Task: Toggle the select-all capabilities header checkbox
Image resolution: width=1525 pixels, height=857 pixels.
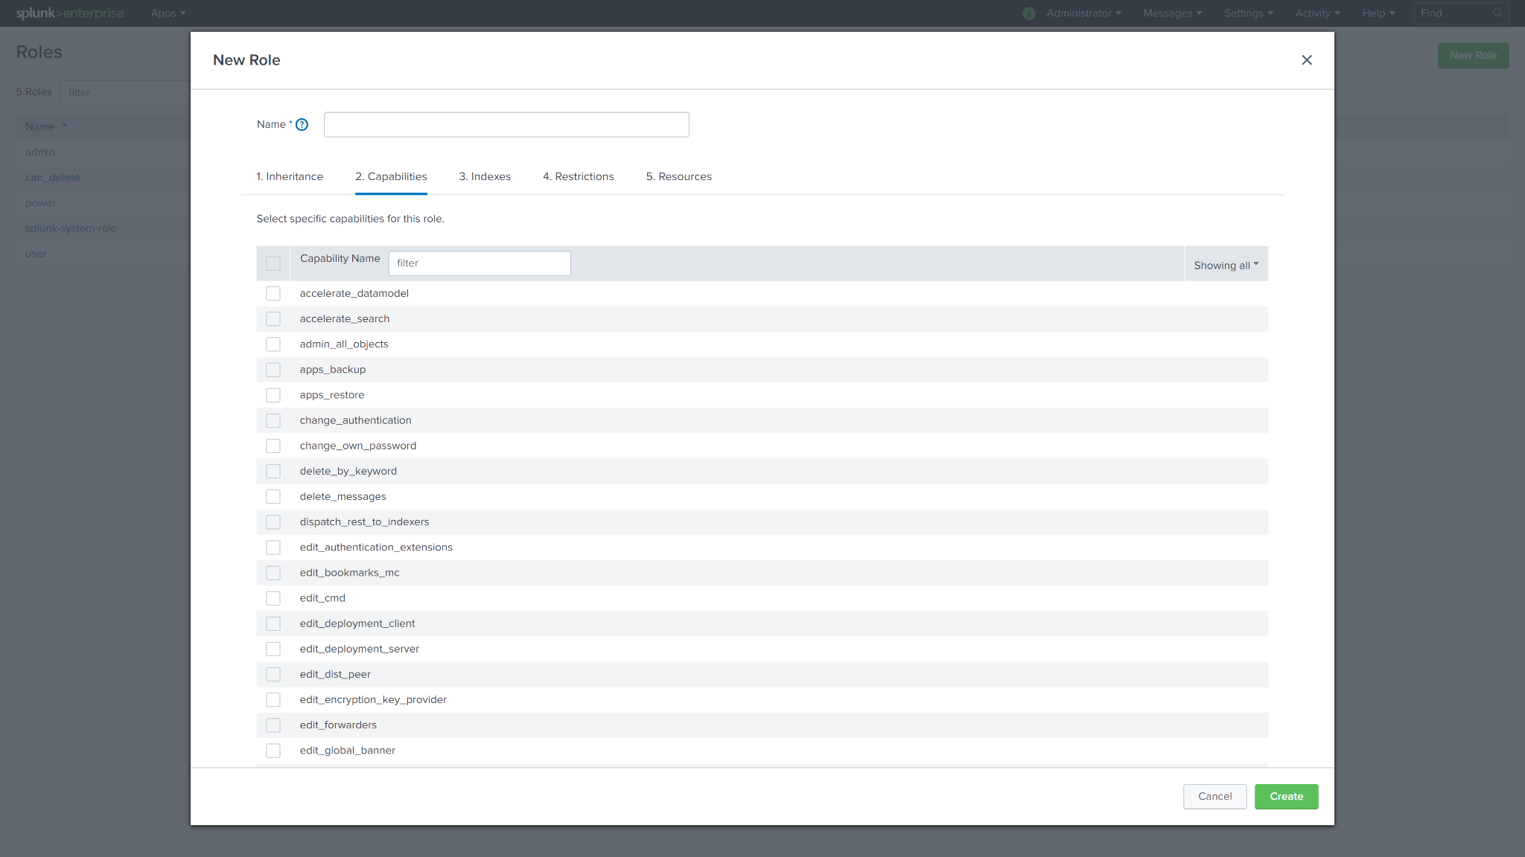Action: coord(273,264)
